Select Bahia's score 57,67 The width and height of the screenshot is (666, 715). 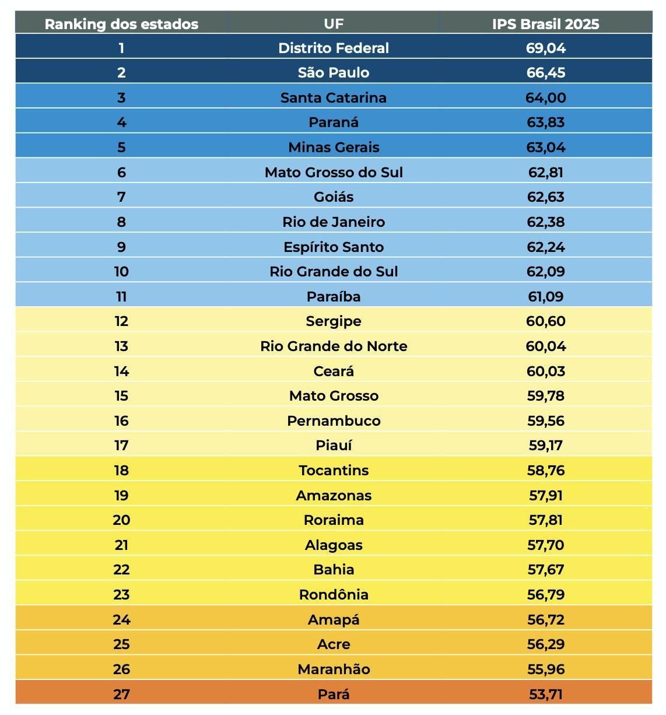point(545,569)
